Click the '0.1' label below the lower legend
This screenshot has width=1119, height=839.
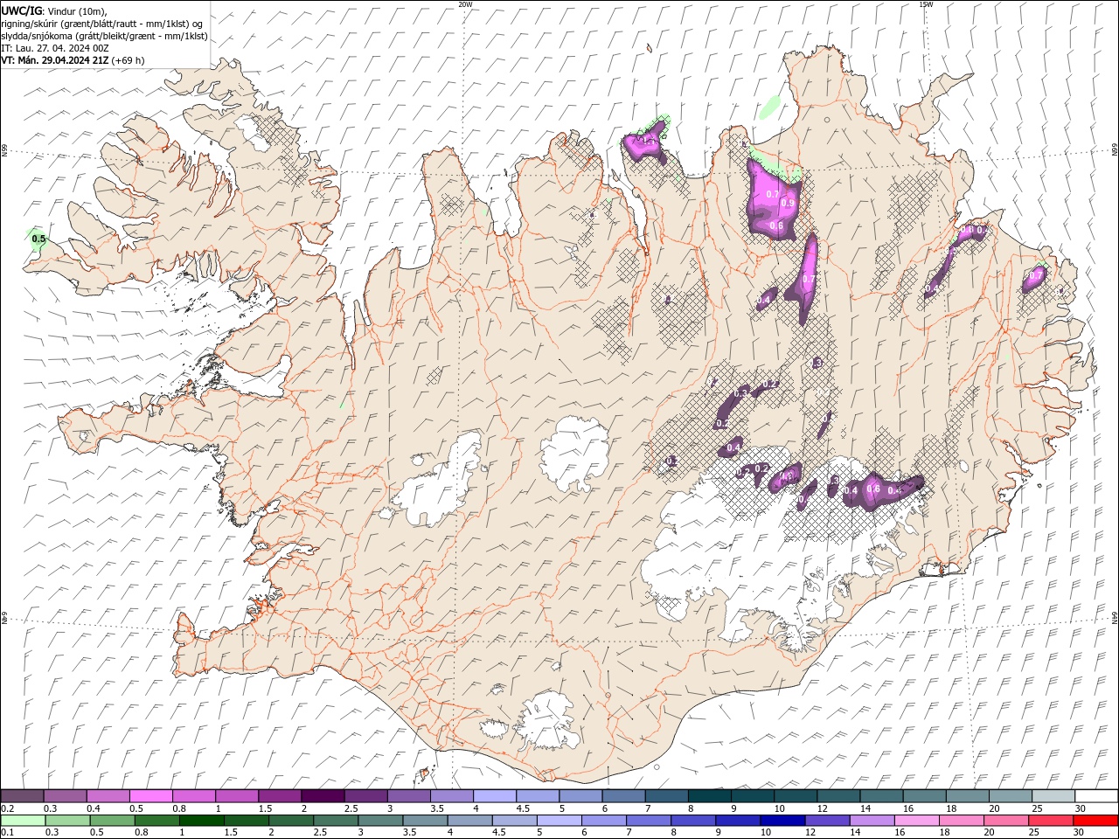coord(8,833)
